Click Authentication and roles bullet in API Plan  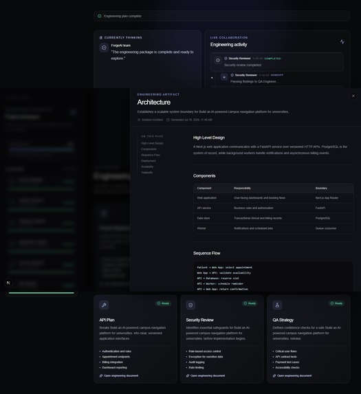tap(117, 351)
